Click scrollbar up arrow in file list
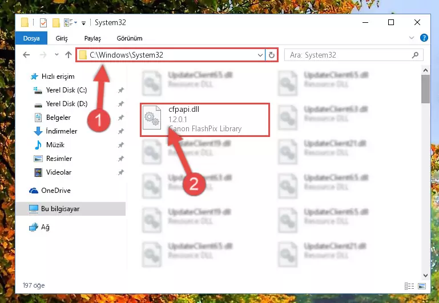 click(x=425, y=70)
